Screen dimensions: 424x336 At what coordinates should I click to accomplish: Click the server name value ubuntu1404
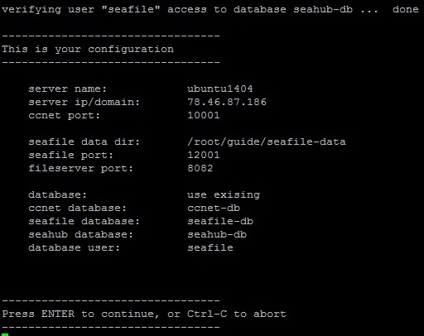point(220,89)
